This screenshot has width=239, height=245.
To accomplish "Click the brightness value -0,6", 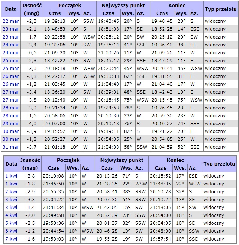I will [31, 53].
